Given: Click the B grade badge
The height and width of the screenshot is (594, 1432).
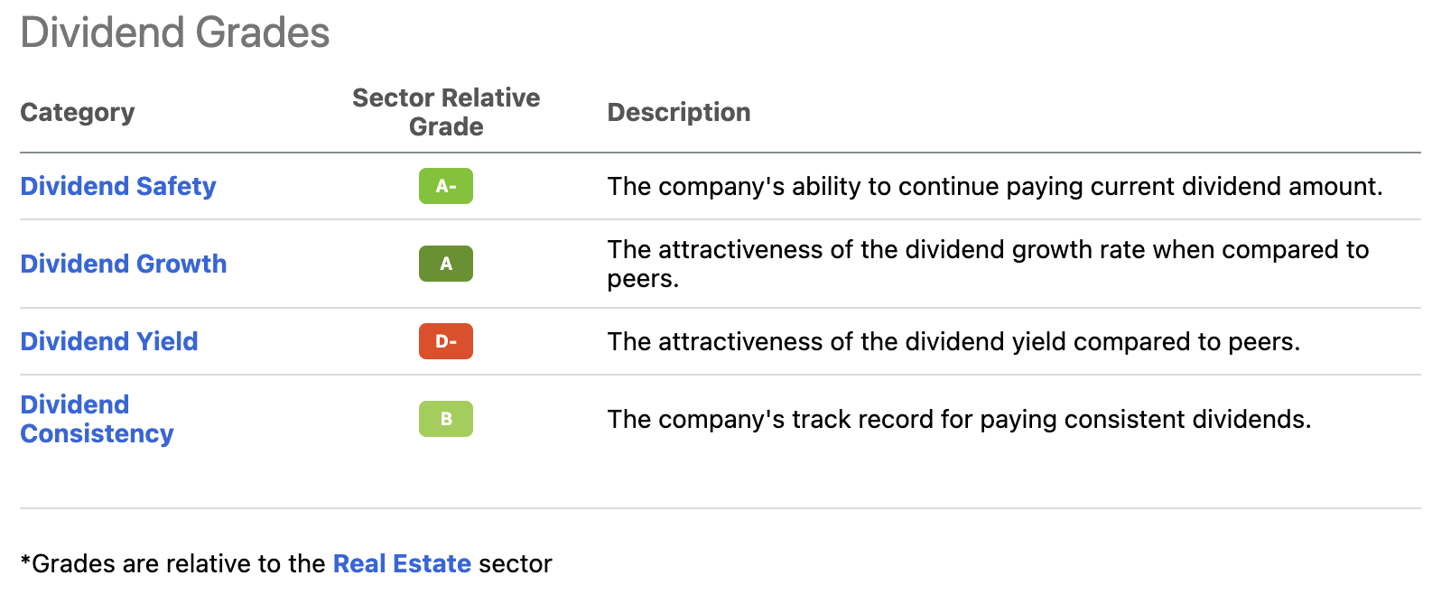Looking at the screenshot, I should [x=446, y=419].
